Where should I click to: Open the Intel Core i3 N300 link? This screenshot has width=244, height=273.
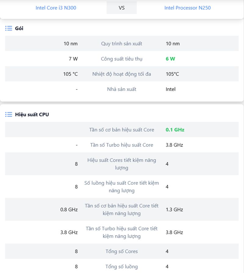tap(56, 8)
